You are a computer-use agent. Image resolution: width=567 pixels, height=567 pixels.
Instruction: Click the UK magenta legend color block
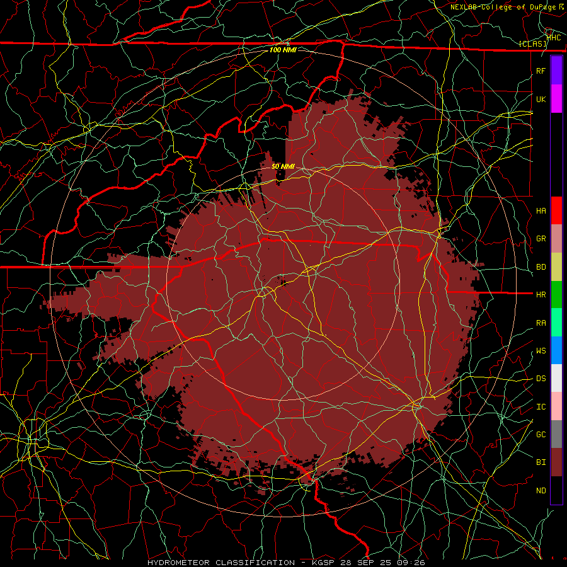tap(556, 99)
